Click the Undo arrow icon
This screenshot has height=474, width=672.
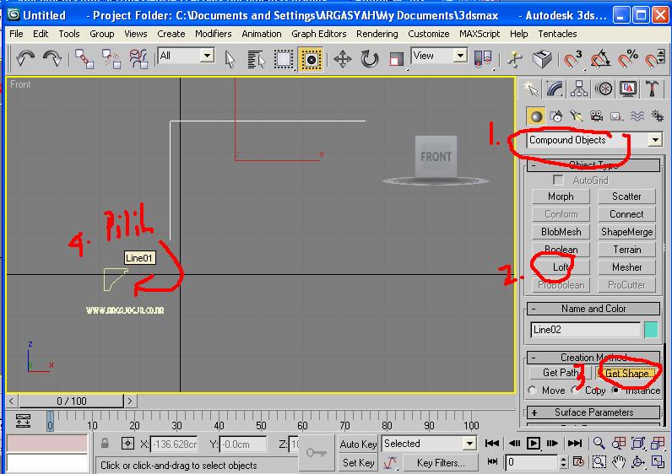pos(25,58)
